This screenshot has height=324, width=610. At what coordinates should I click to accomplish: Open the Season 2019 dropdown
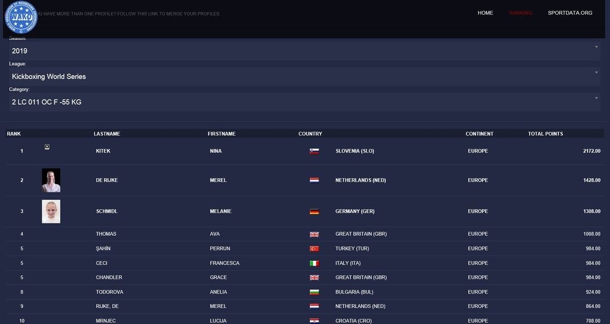point(304,51)
